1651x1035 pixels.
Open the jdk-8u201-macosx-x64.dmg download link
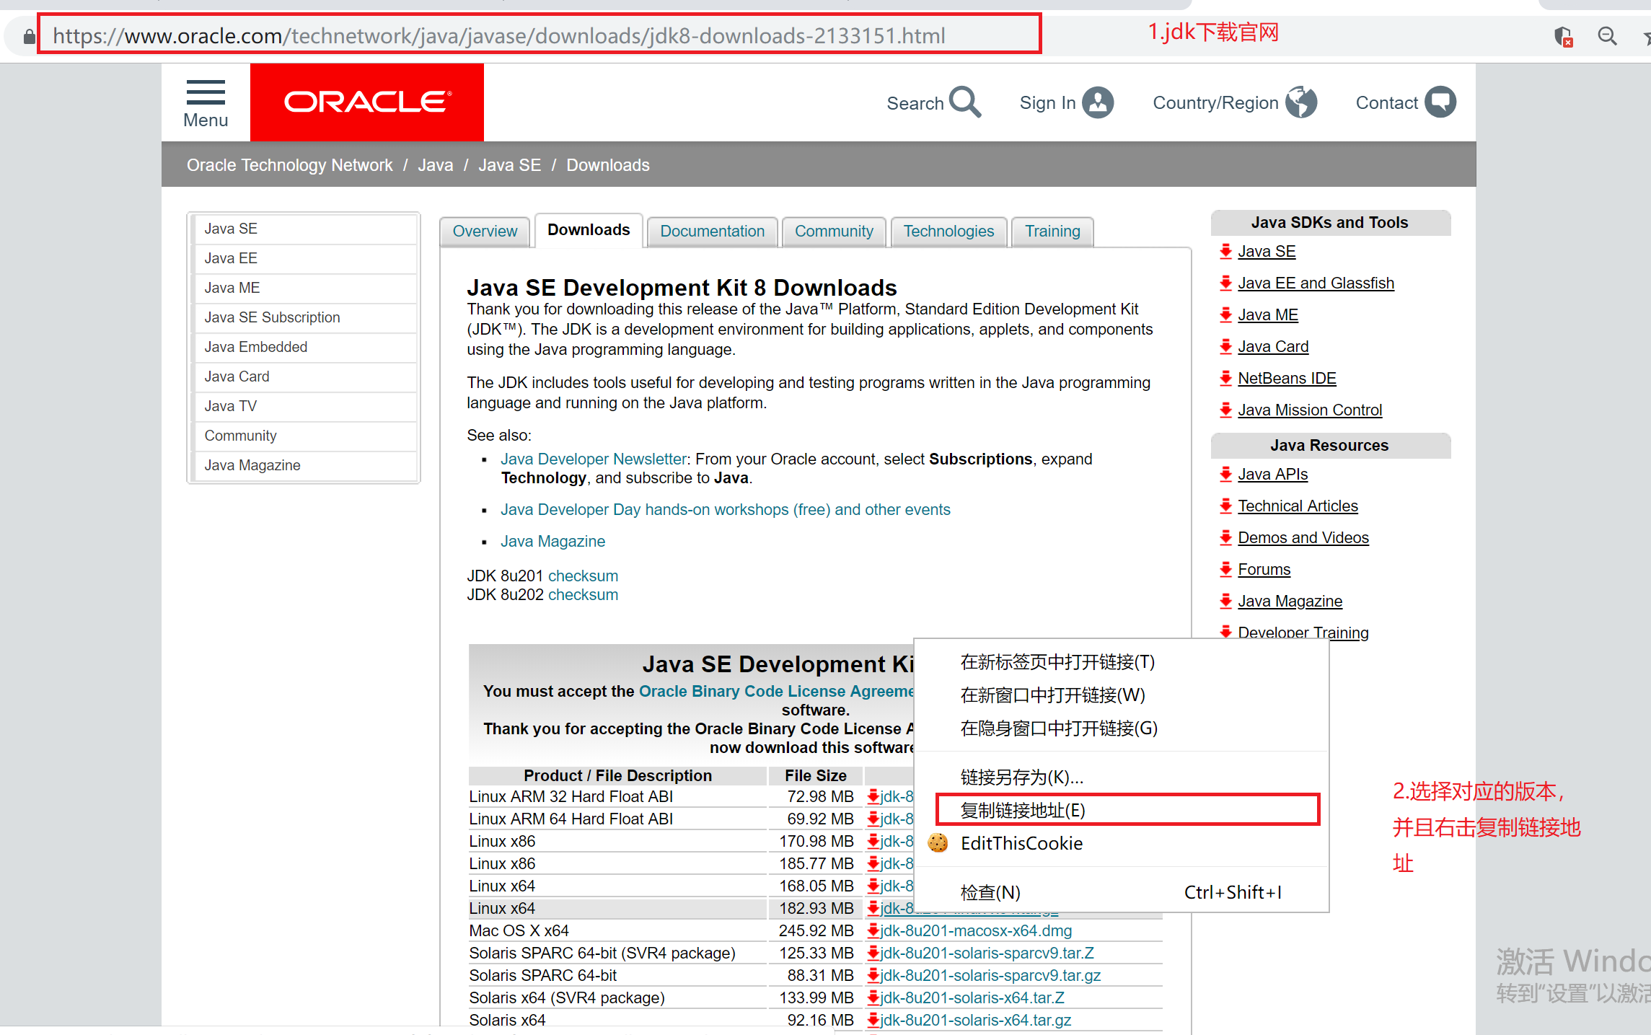pos(975,930)
